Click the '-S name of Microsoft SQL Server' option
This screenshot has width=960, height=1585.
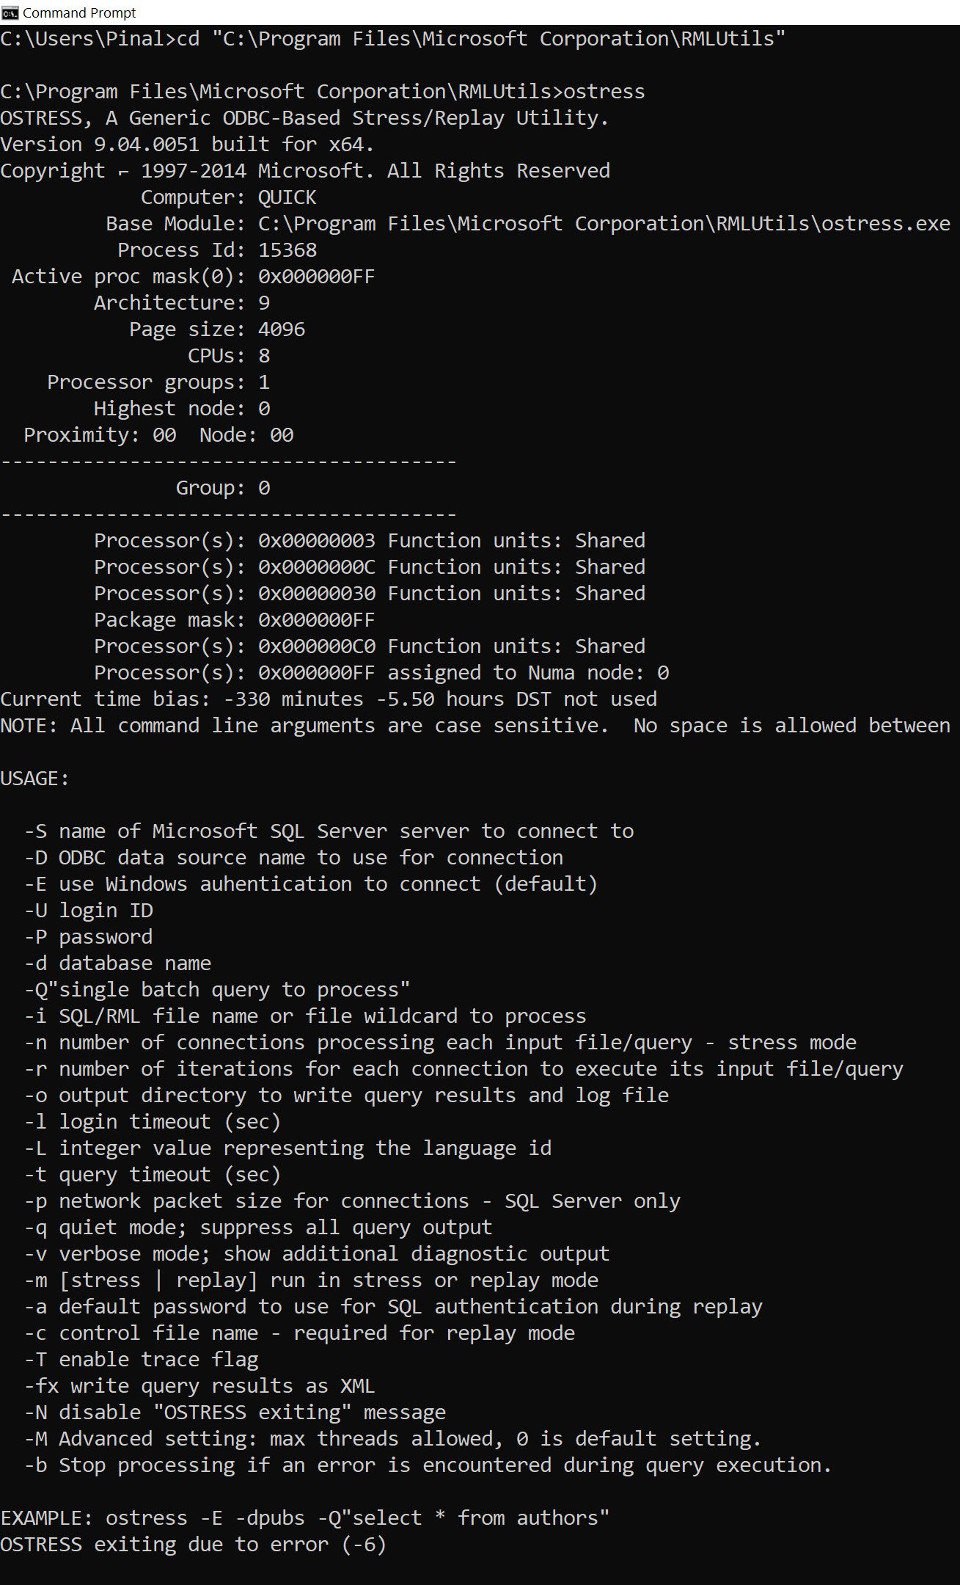[329, 831]
